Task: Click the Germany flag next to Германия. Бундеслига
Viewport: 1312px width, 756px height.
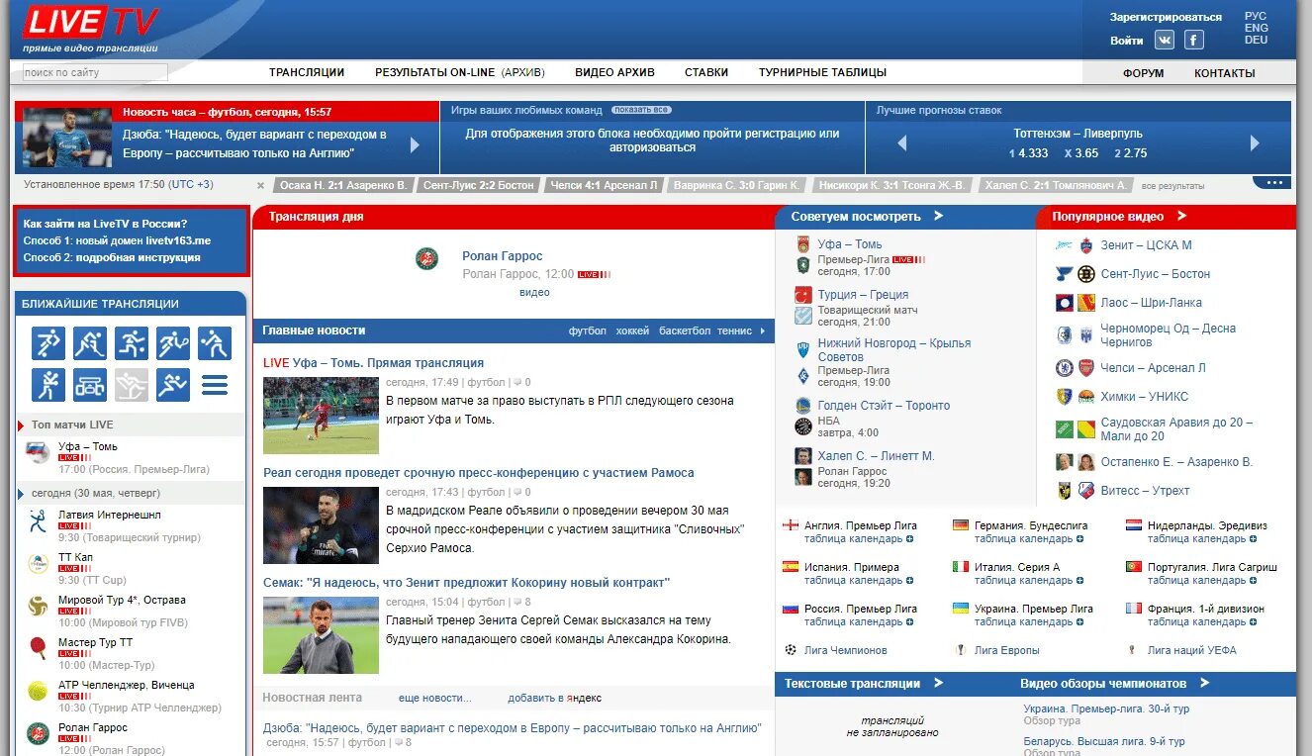Action: click(x=961, y=525)
